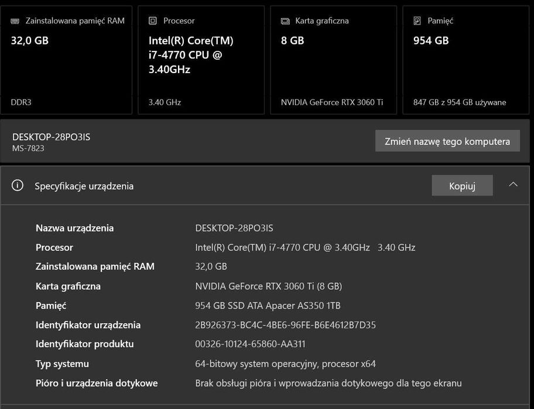The width and height of the screenshot is (534, 409).
Task: Select NVIDIA GeForce RTX 3060 Ti (8 GB) value
Action: coord(269,286)
